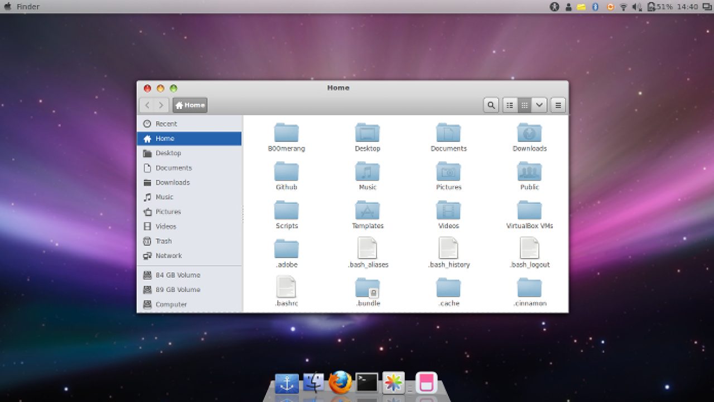Go forward with the right arrow button
714x402 pixels.
[161, 105]
